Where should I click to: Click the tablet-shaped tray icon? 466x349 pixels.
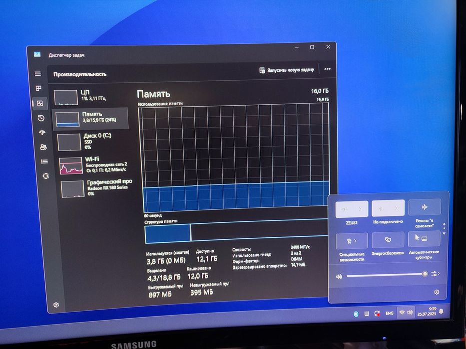coord(367,314)
